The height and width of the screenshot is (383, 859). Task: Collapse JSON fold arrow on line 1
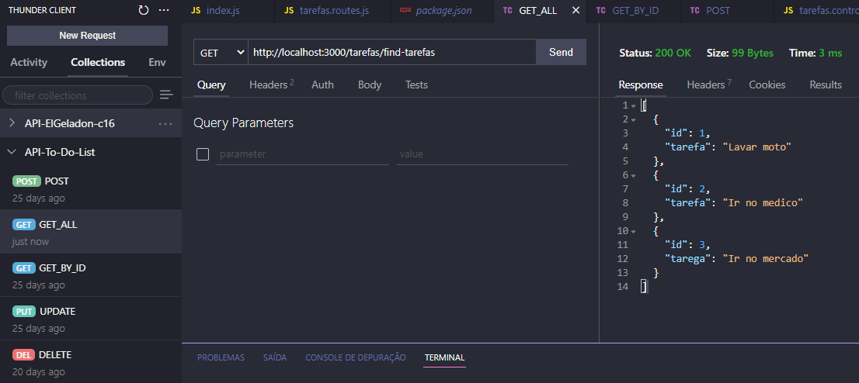(x=633, y=105)
